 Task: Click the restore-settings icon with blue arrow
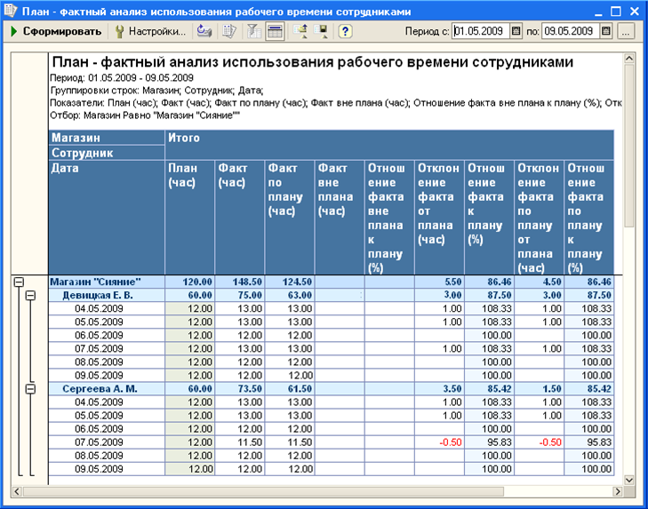[204, 31]
